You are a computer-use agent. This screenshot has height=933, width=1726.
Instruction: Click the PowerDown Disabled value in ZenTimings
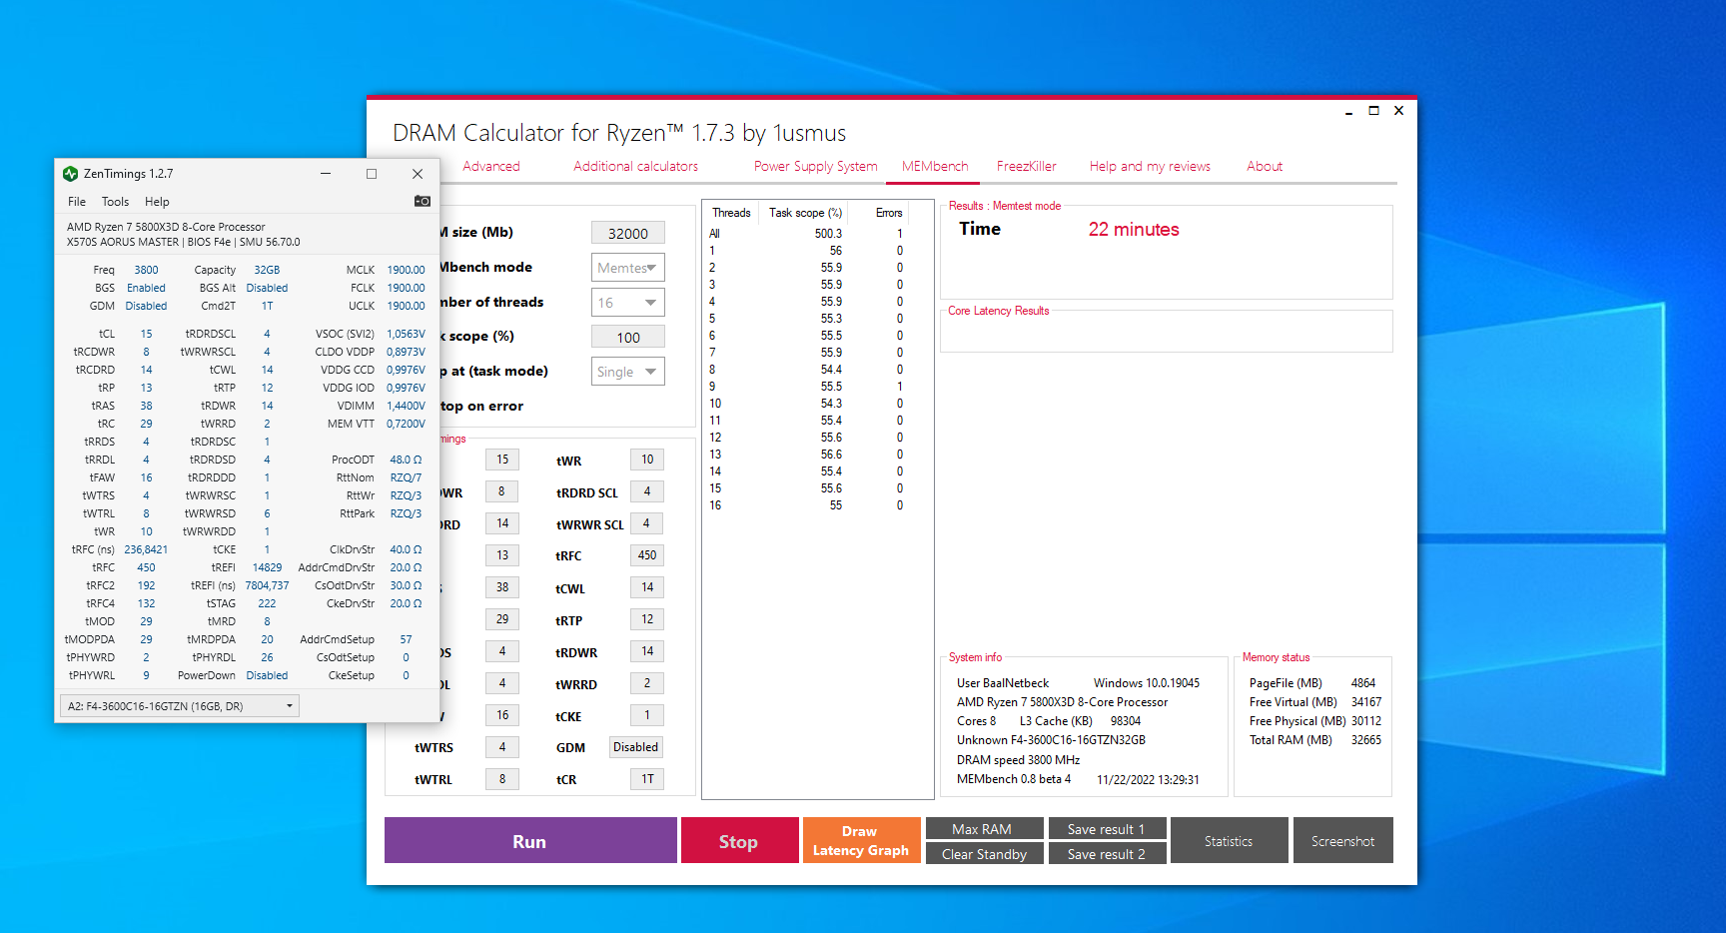267,675
